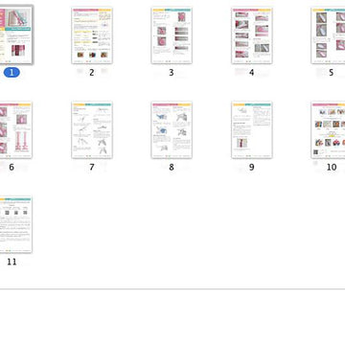The image size is (345, 345).
Task: Select the page 8 thumbnail
Action: tap(172, 130)
